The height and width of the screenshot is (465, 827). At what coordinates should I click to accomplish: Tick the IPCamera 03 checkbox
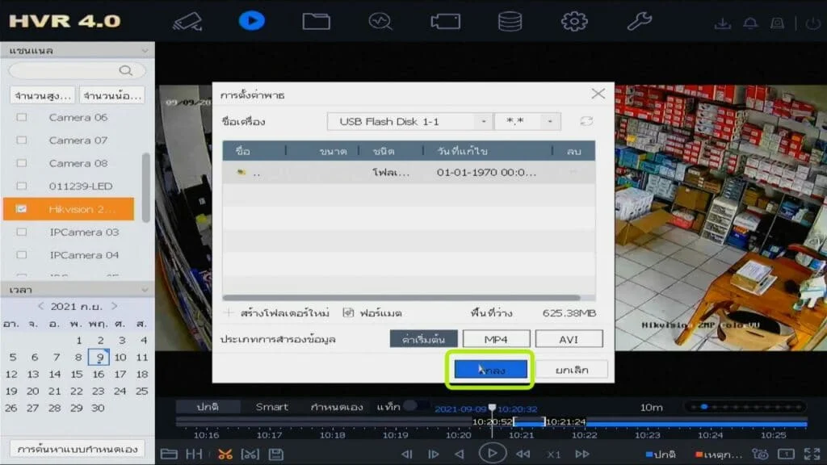[22, 232]
